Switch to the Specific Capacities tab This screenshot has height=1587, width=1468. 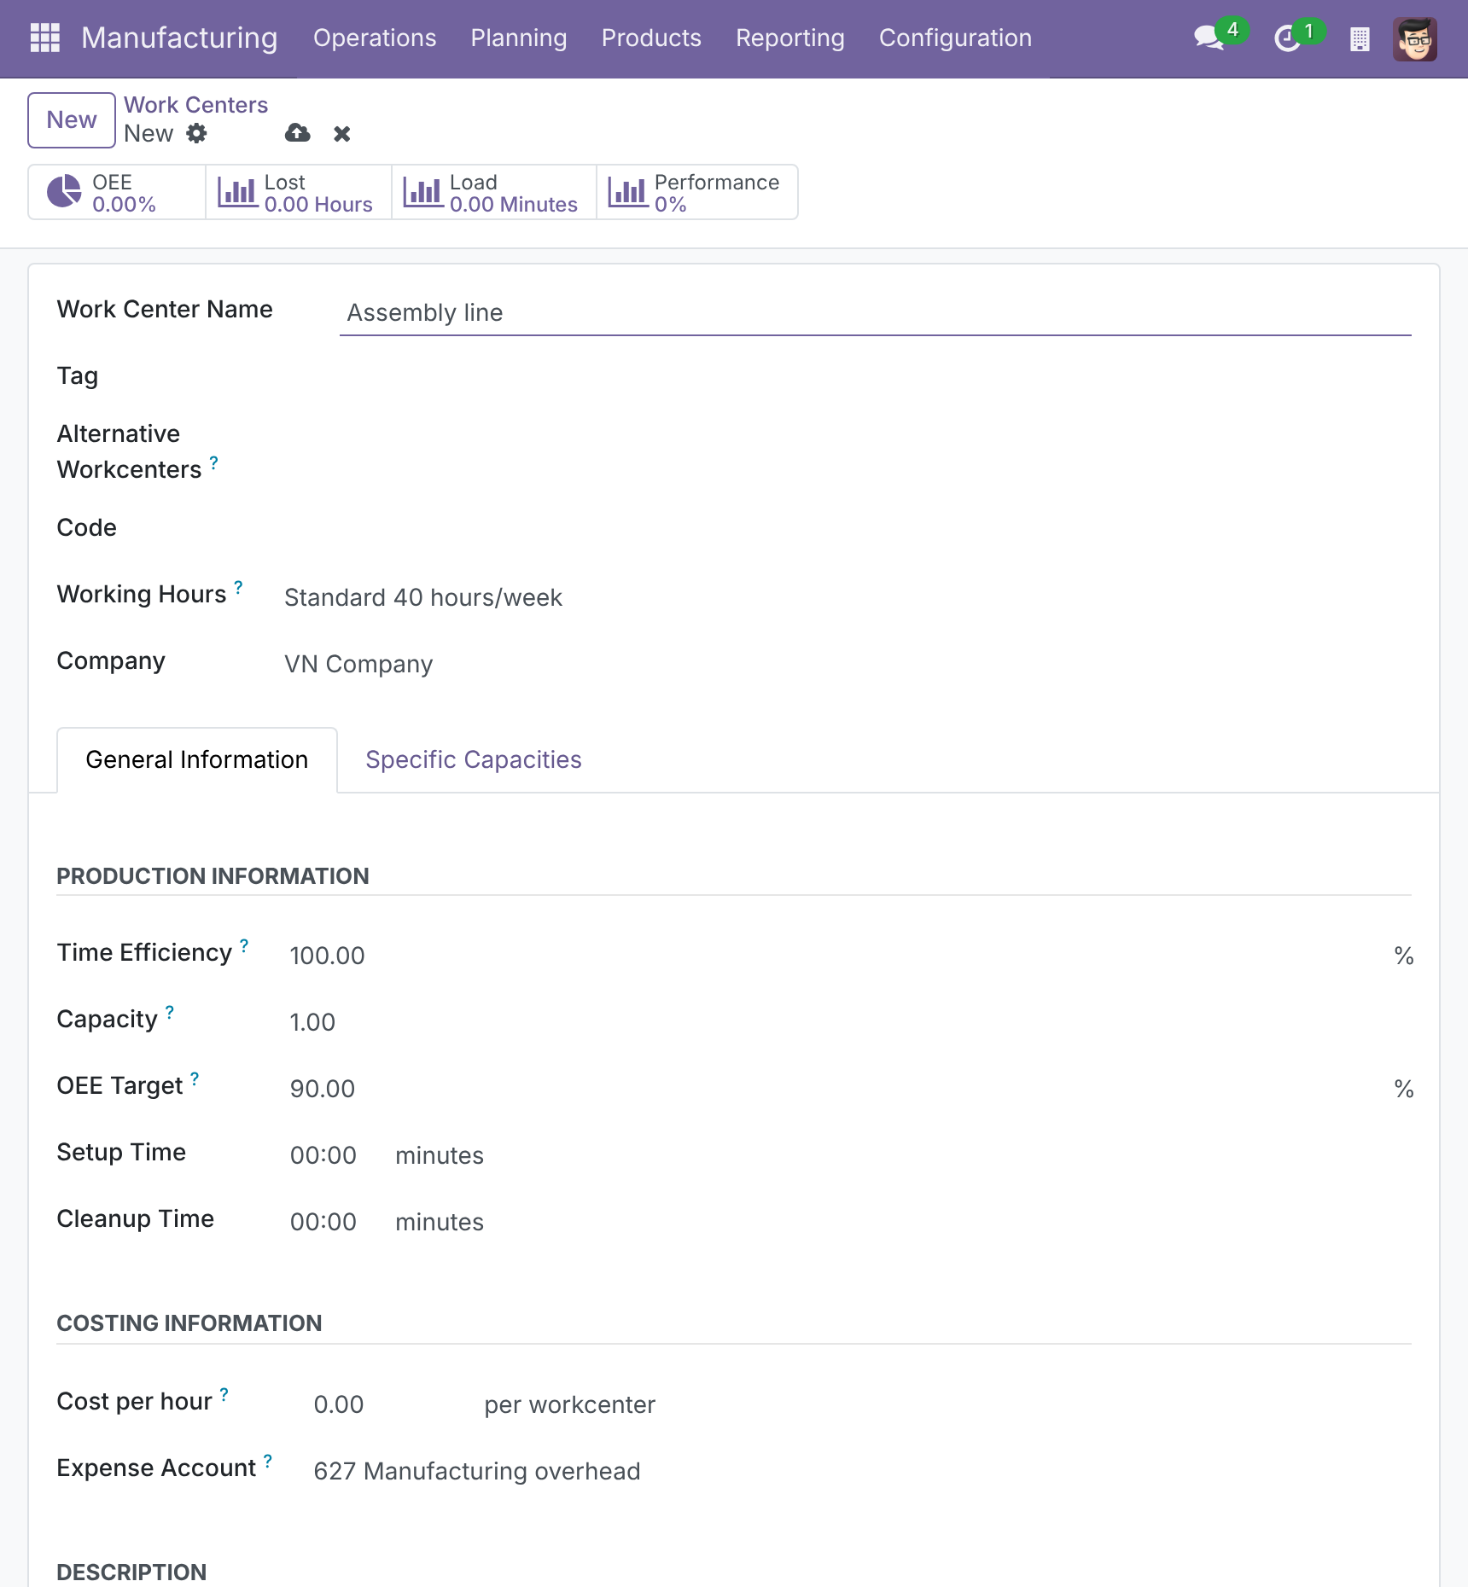coord(474,759)
